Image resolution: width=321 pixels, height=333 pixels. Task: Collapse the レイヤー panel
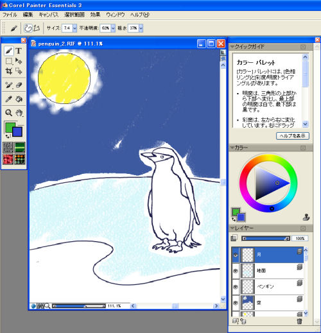point(232,228)
